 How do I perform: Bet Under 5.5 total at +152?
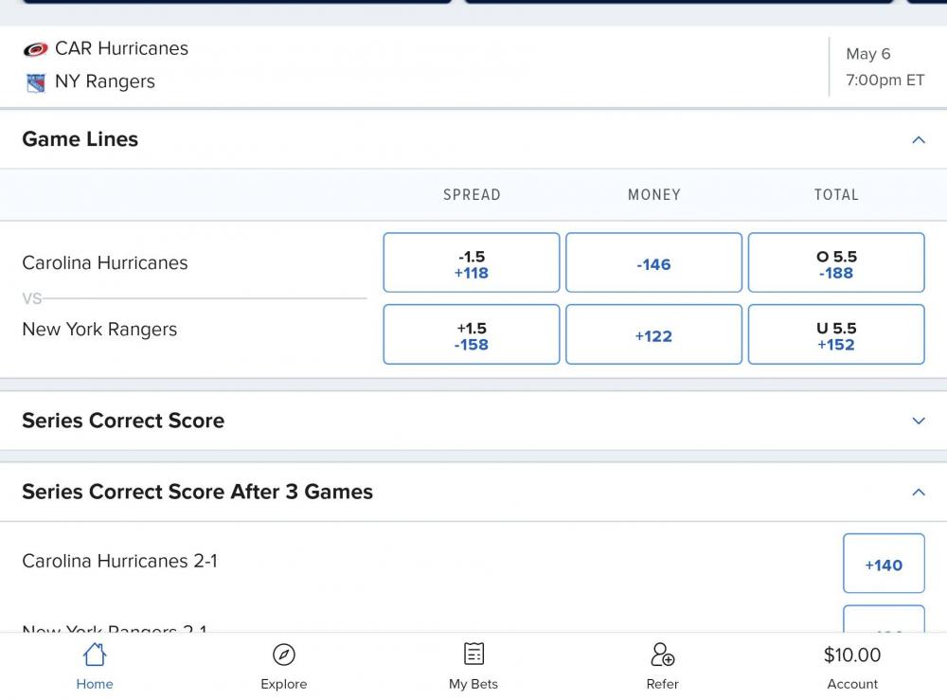point(836,335)
